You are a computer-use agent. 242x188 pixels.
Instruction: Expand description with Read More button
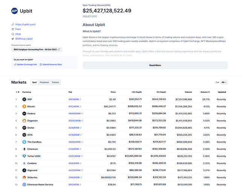click(155, 65)
